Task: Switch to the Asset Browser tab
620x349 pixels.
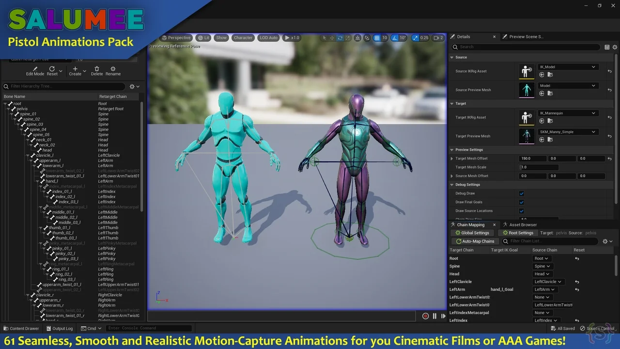Action: click(522, 225)
